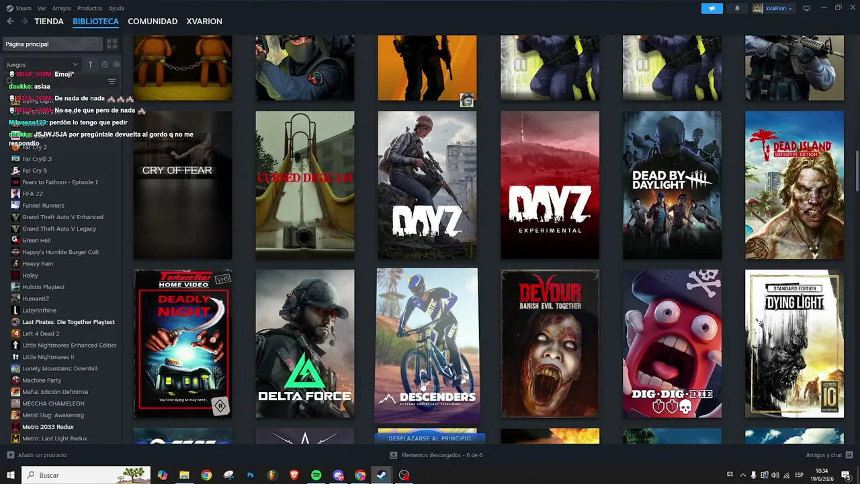This screenshot has width=860, height=484.
Task: Filter by ready-to-play icon
Action: (116, 65)
